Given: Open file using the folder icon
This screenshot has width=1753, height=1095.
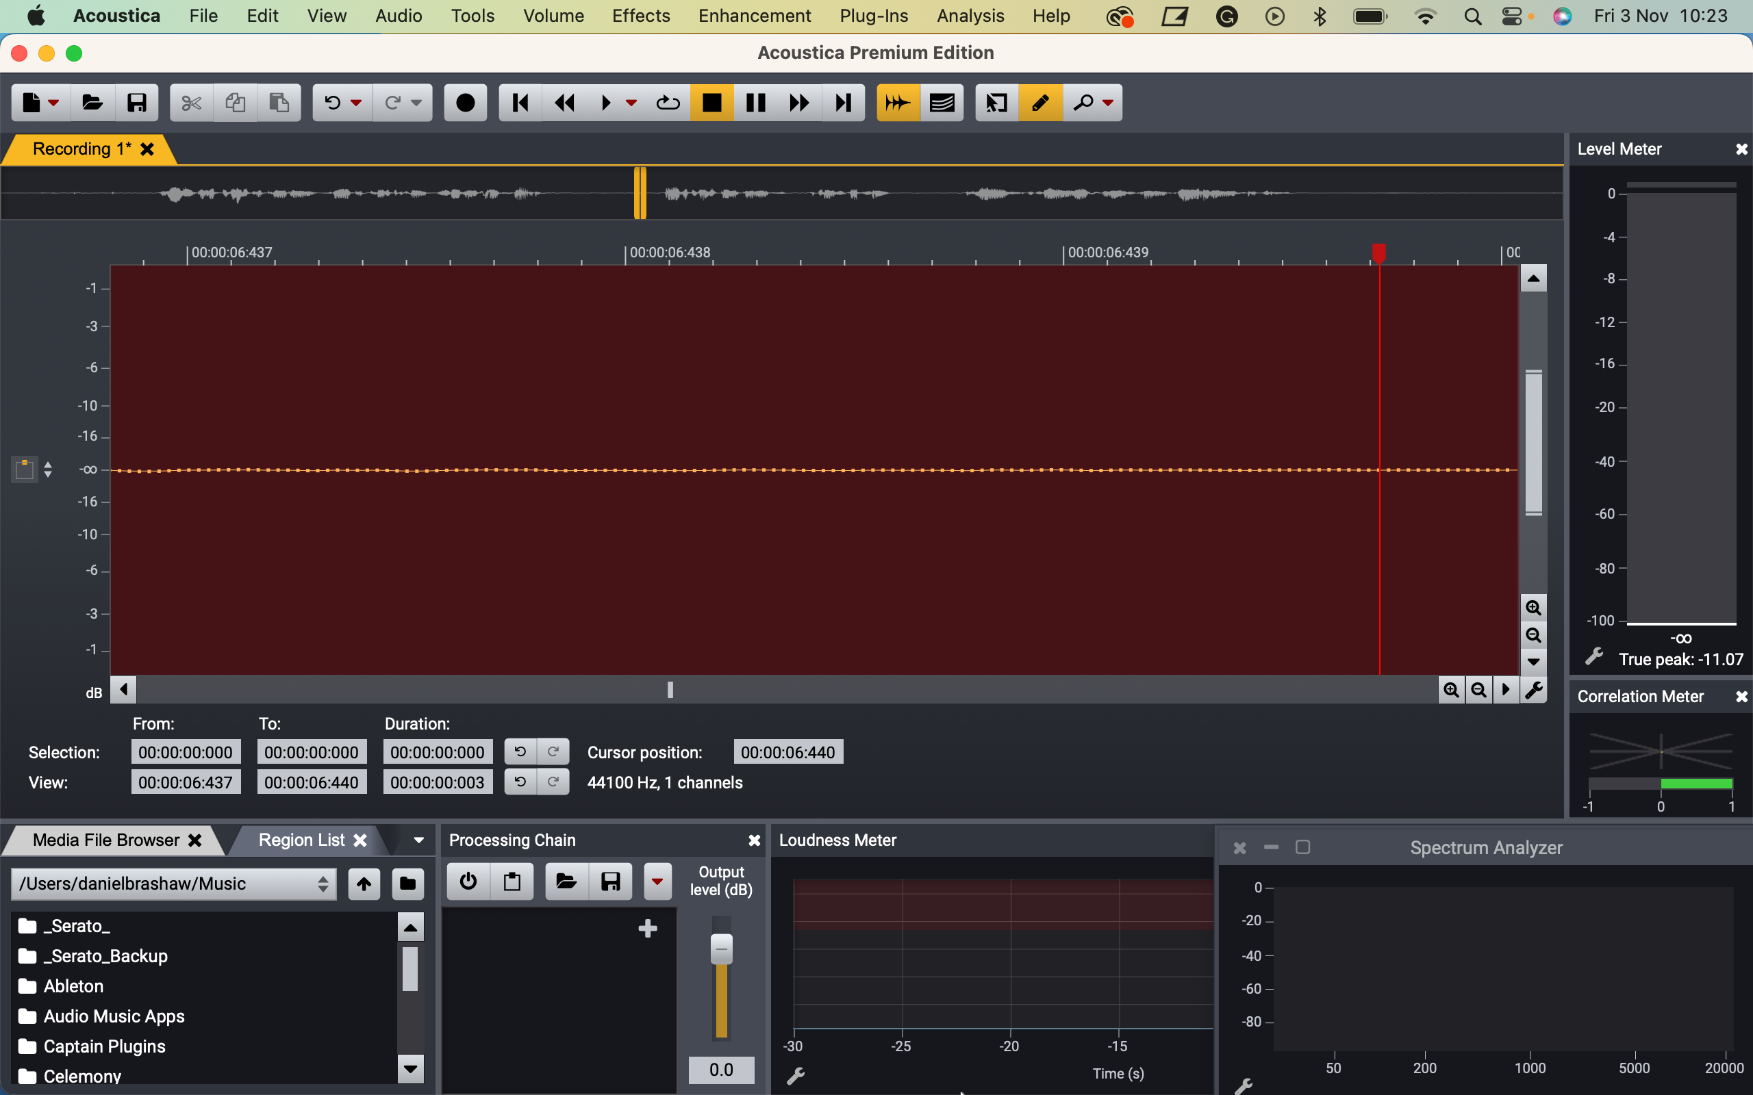Looking at the screenshot, I should [92, 103].
